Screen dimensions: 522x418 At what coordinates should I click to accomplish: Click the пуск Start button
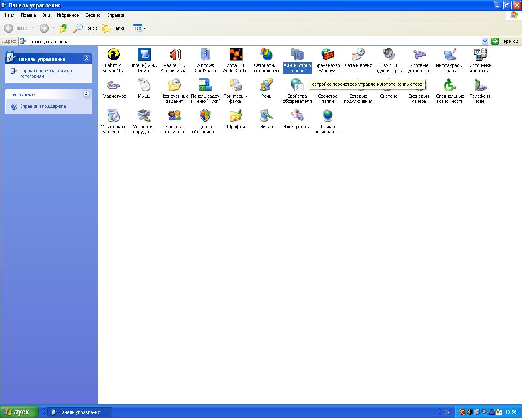[20, 412]
